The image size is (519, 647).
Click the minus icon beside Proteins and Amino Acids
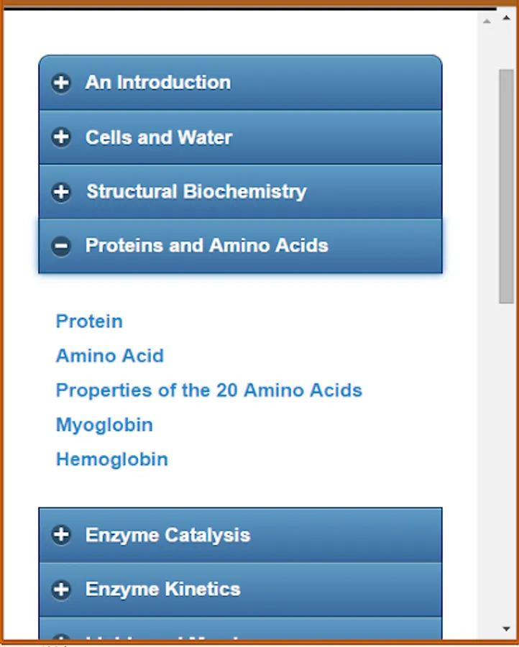pos(61,246)
